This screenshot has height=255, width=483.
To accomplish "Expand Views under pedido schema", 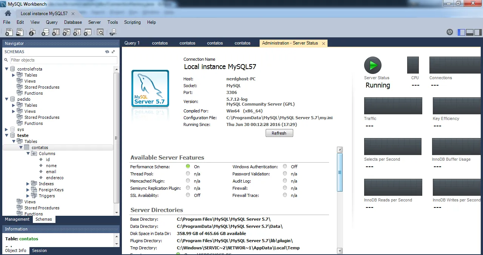I will coord(14,111).
